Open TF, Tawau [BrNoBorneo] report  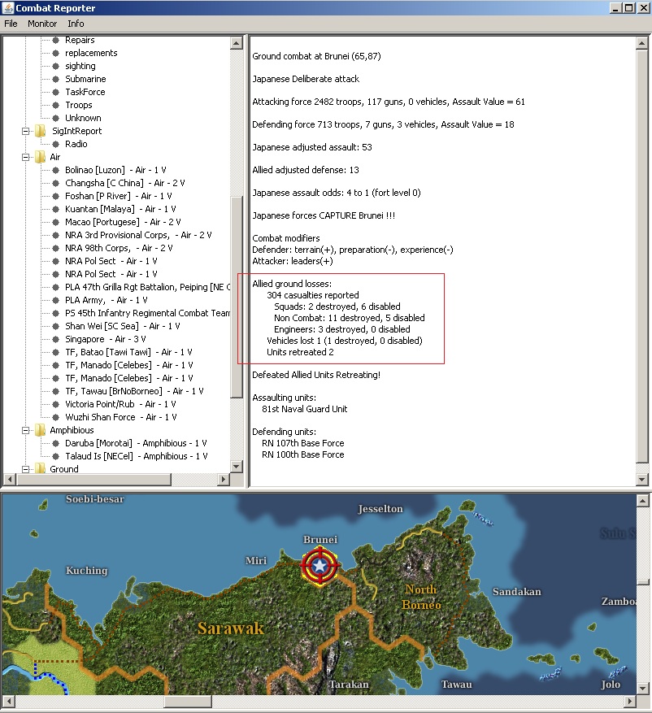(134, 391)
